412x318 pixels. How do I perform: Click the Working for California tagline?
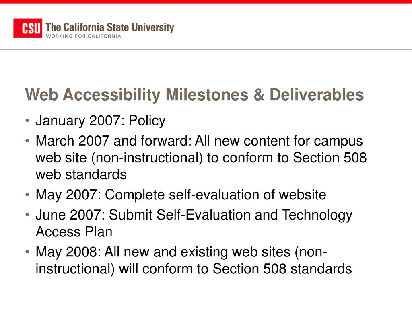(x=83, y=36)
